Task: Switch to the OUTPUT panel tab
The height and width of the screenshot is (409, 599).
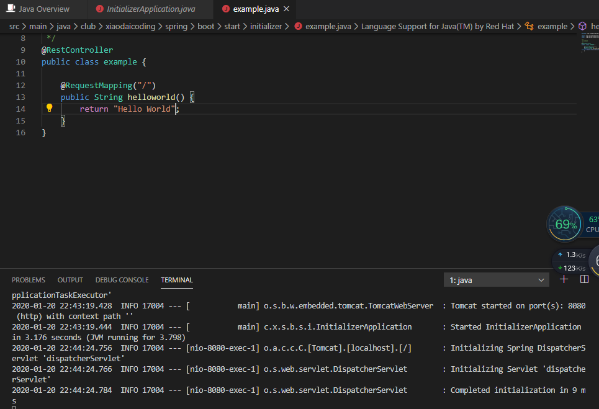Action: (x=70, y=280)
